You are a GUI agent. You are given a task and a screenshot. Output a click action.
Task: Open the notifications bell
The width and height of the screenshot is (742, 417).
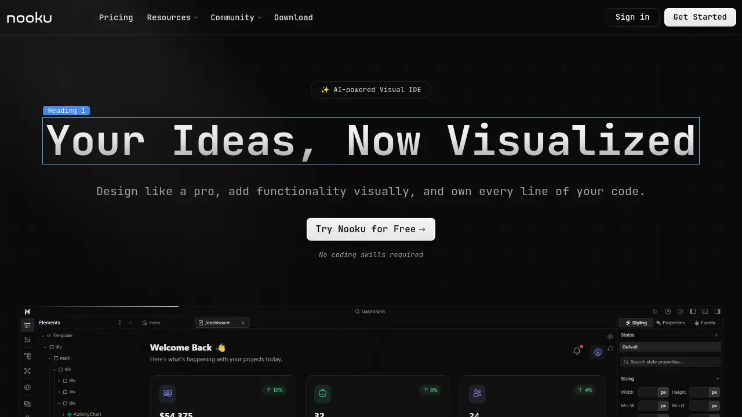coord(577,351)
